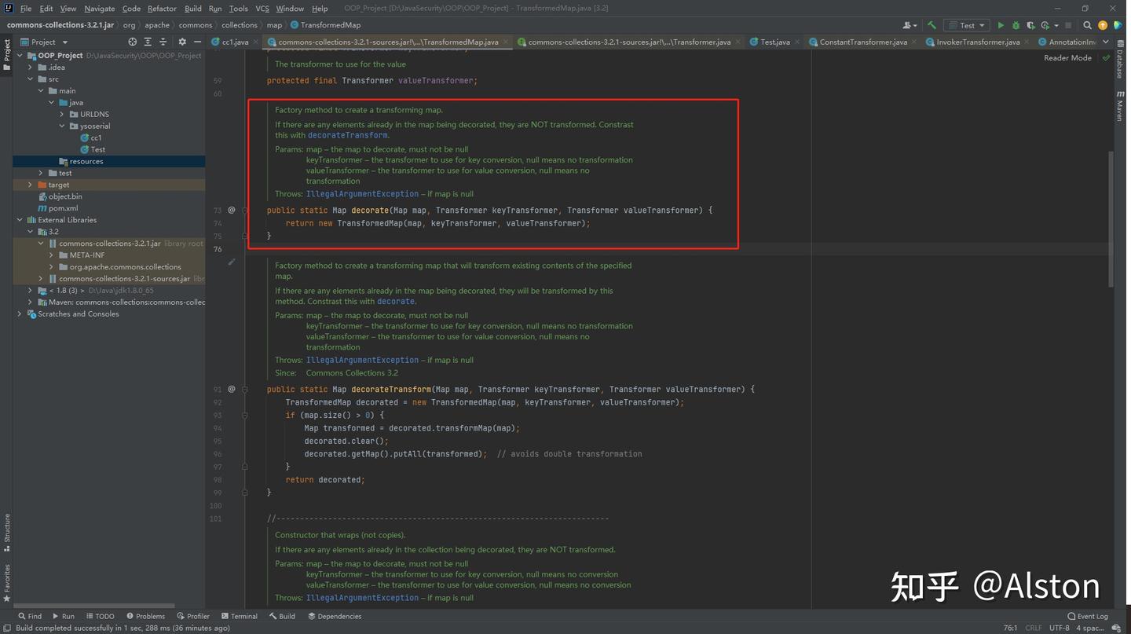1131x634 pixels.
Task: Open the Favorites side tool window
Action: click(7, 582)
